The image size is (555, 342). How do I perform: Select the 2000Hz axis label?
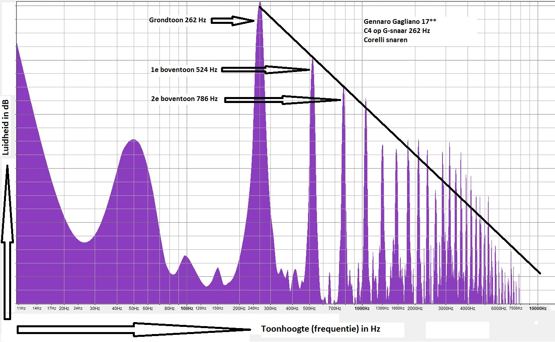tap(415, 308)
